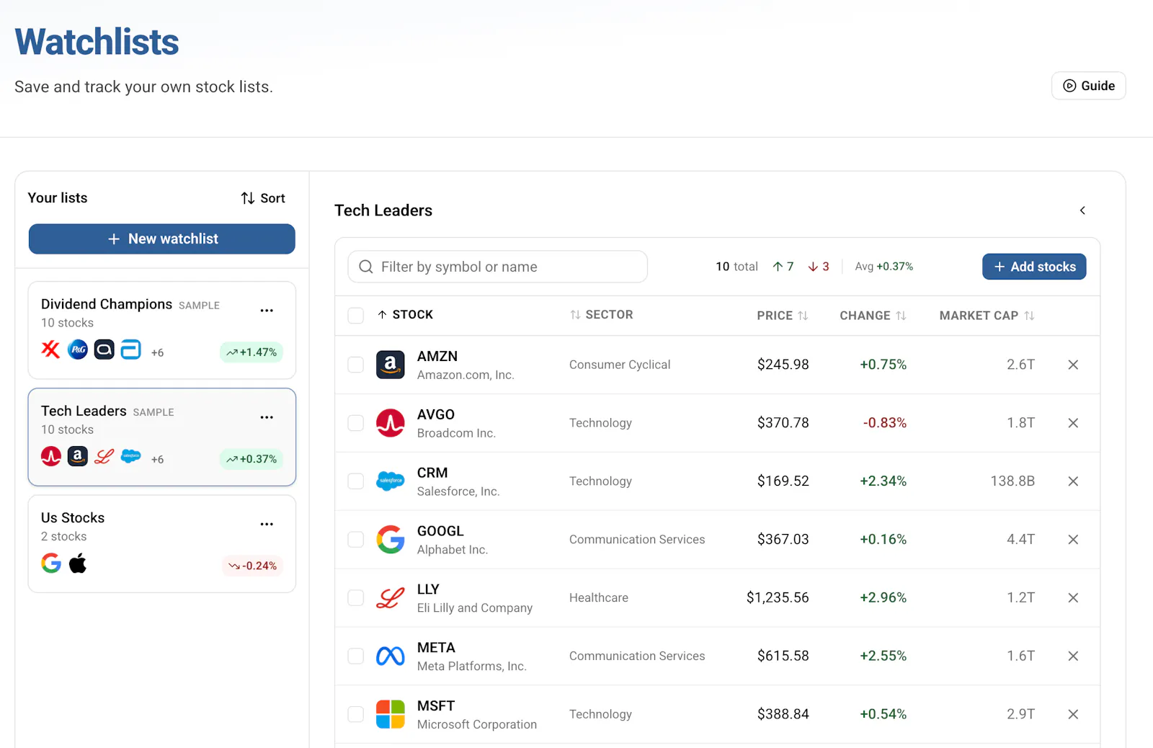This screenshot has width=1153, height=748.
Task: Remove META from the watchlist
Action: 1073,656
